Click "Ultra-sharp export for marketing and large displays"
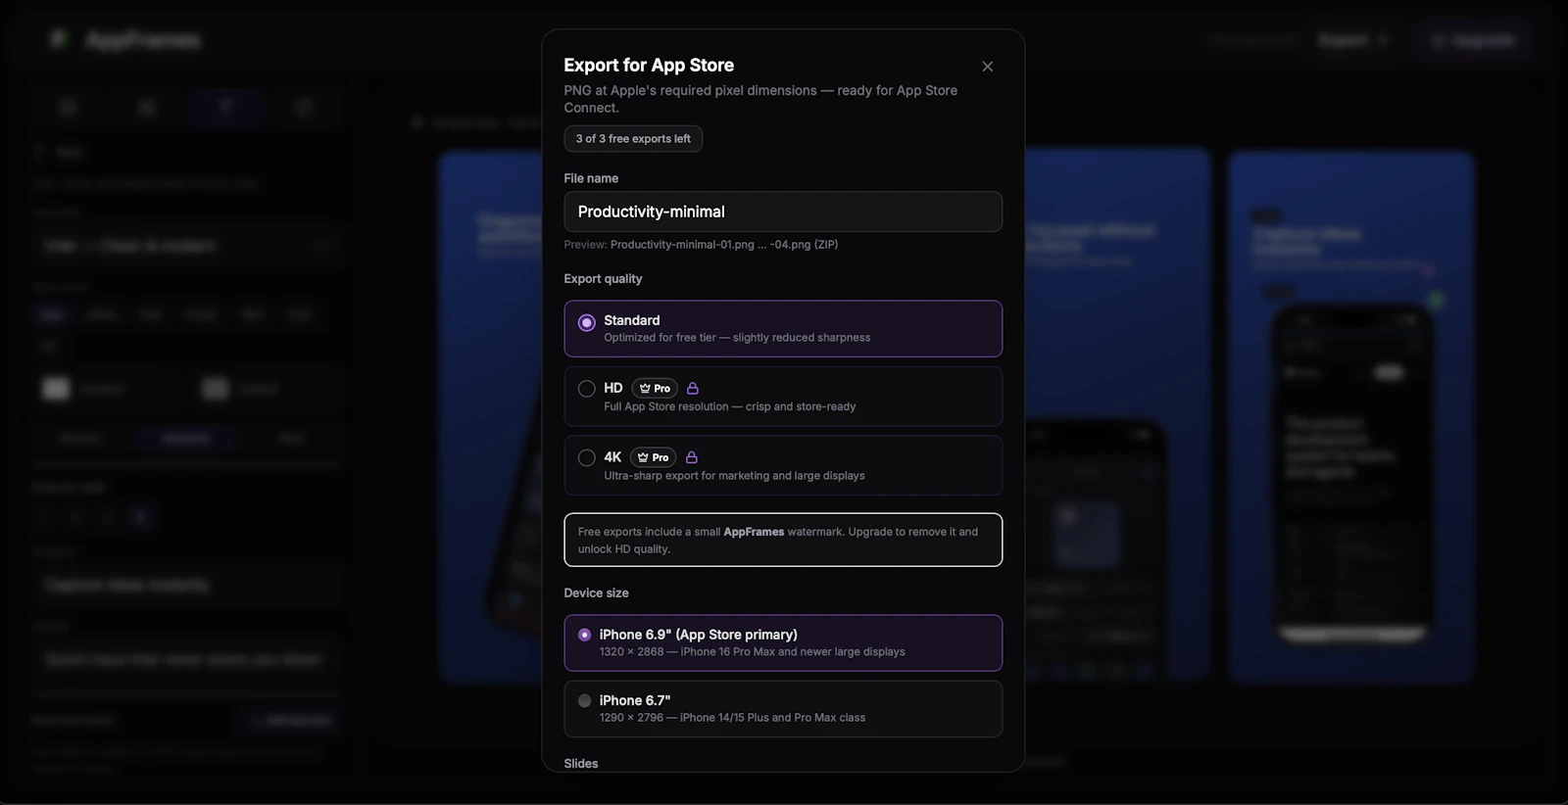This screenshot has height=805, width=1568. tap(734, 476)
